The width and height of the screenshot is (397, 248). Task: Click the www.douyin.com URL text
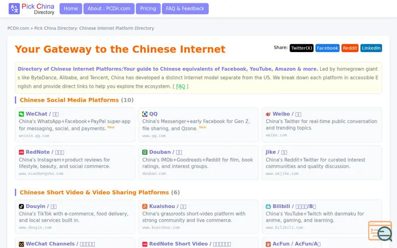coord(35,228)
